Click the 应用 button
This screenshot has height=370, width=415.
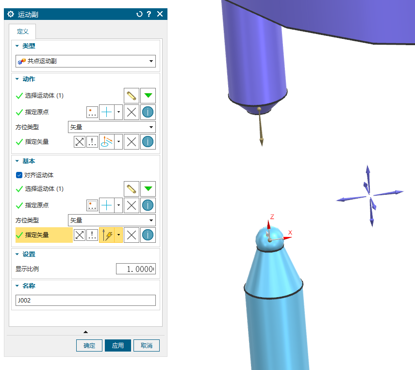pyautogui.click(x=118, y=346)
